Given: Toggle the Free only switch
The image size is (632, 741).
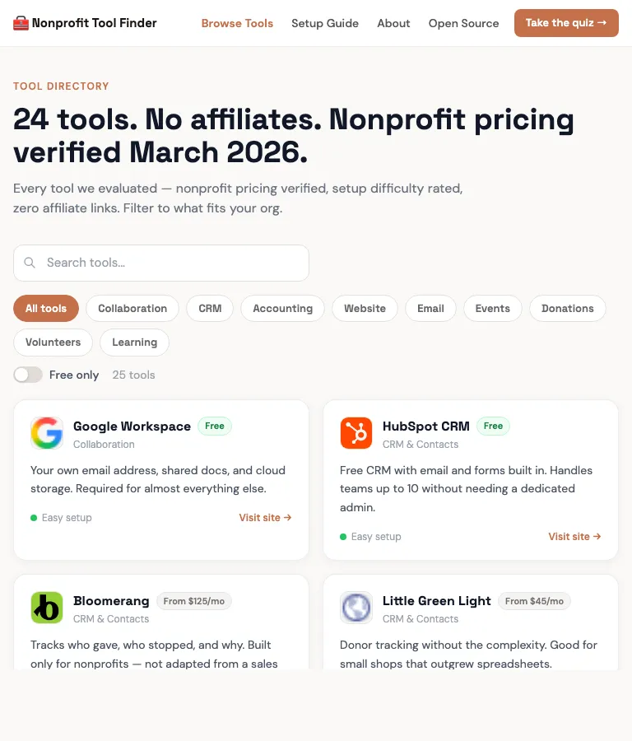Looking at the screenshot, I should pos(28,375).
